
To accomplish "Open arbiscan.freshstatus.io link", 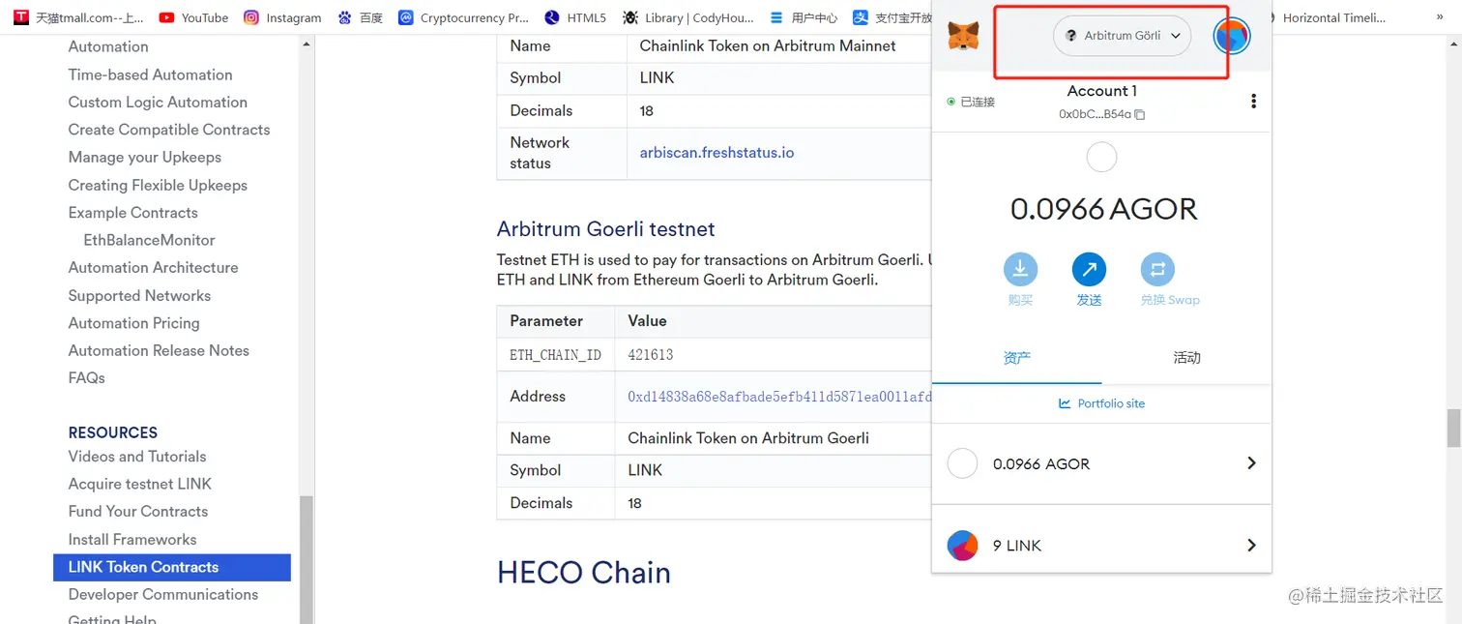I will 716,153.
